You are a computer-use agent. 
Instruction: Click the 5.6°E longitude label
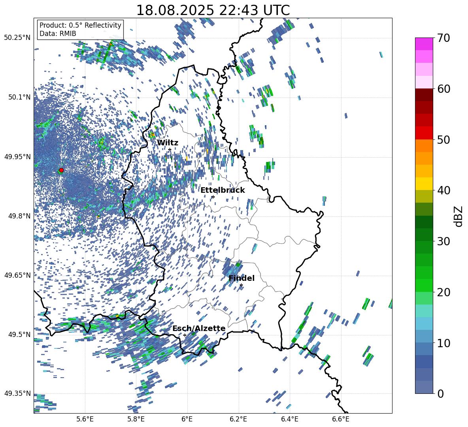(85, 419)
